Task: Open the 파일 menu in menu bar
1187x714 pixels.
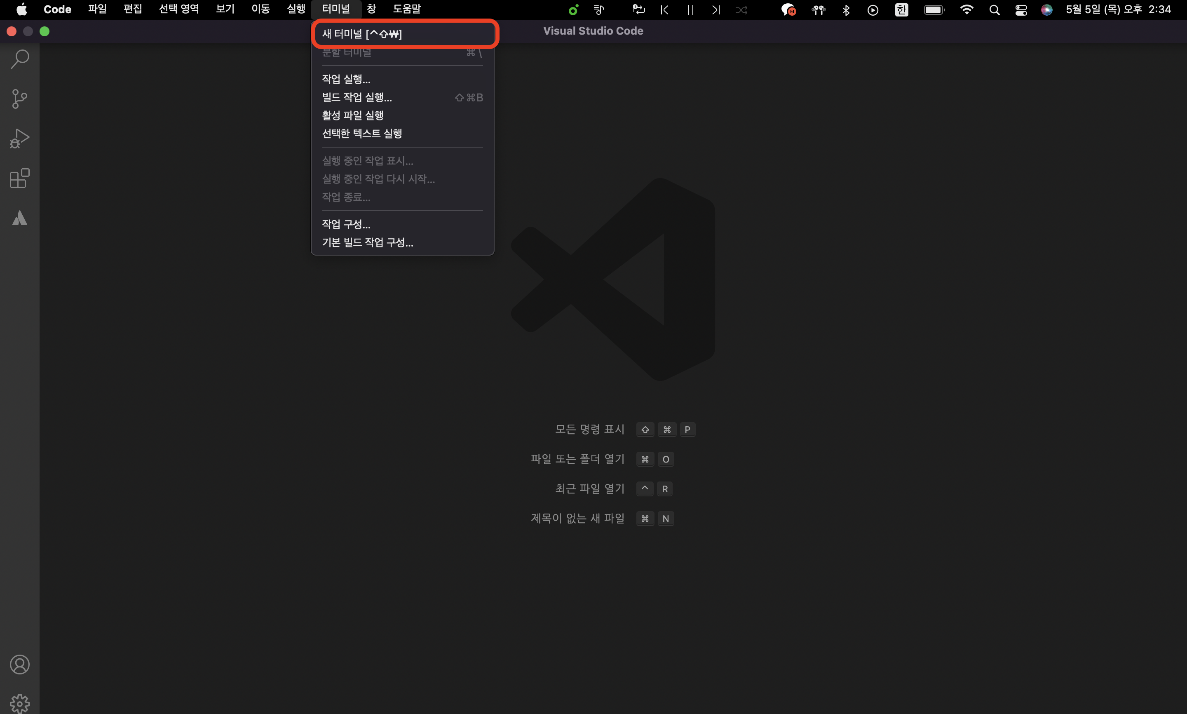Action: pyautogui.click(x=97, y=9)
